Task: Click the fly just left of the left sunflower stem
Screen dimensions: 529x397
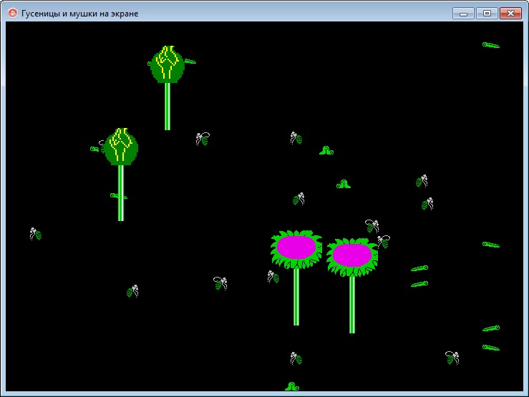Action: click(x=273, y=277)
